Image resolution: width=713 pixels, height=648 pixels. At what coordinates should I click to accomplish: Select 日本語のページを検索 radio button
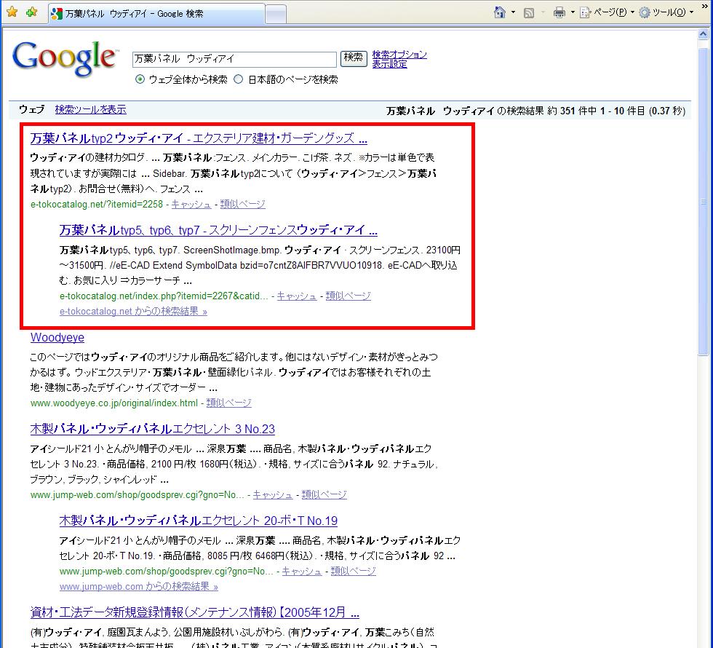point(239,79)
